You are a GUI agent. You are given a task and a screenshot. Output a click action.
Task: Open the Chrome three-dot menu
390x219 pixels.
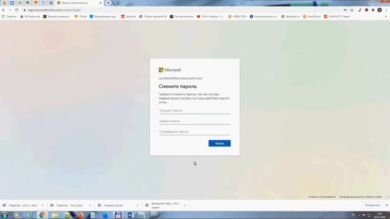click(386, 10)
